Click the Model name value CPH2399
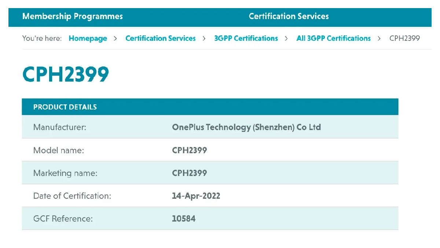Screen dimensions: 440x248 pos(189,150)
